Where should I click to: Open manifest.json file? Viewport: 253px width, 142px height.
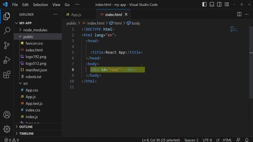(x=38, y=70)
